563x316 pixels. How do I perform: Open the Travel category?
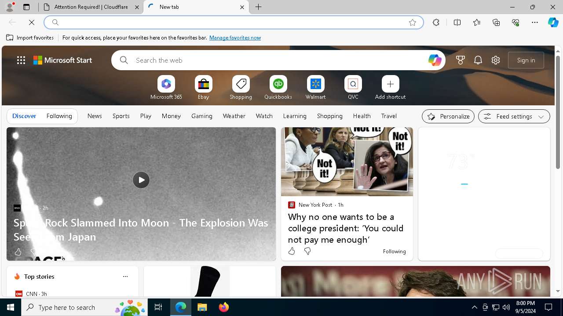pyautogui.click(x=389, y=116)
